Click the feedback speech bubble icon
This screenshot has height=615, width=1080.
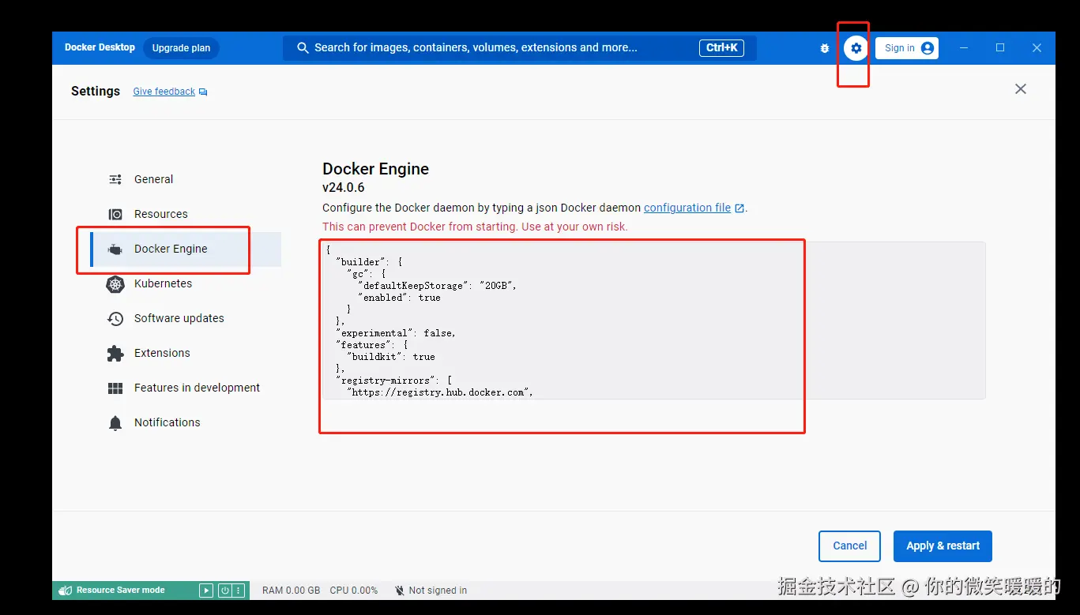coord(203,92)
